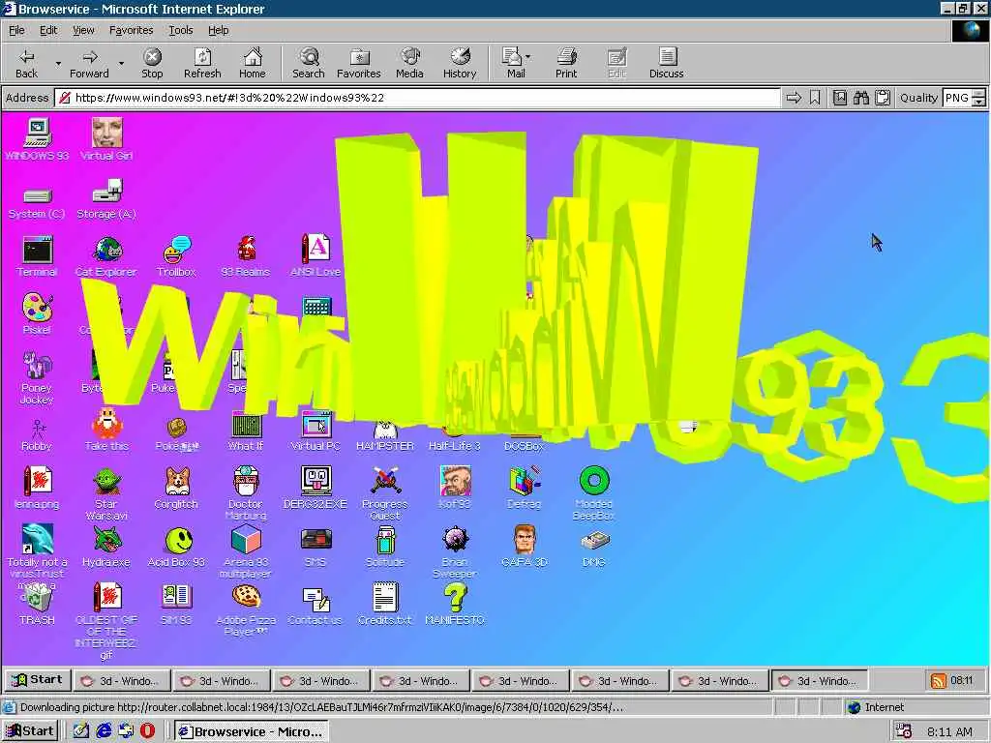Open the Modded BeepBox green ring icon

coord(594,493)
